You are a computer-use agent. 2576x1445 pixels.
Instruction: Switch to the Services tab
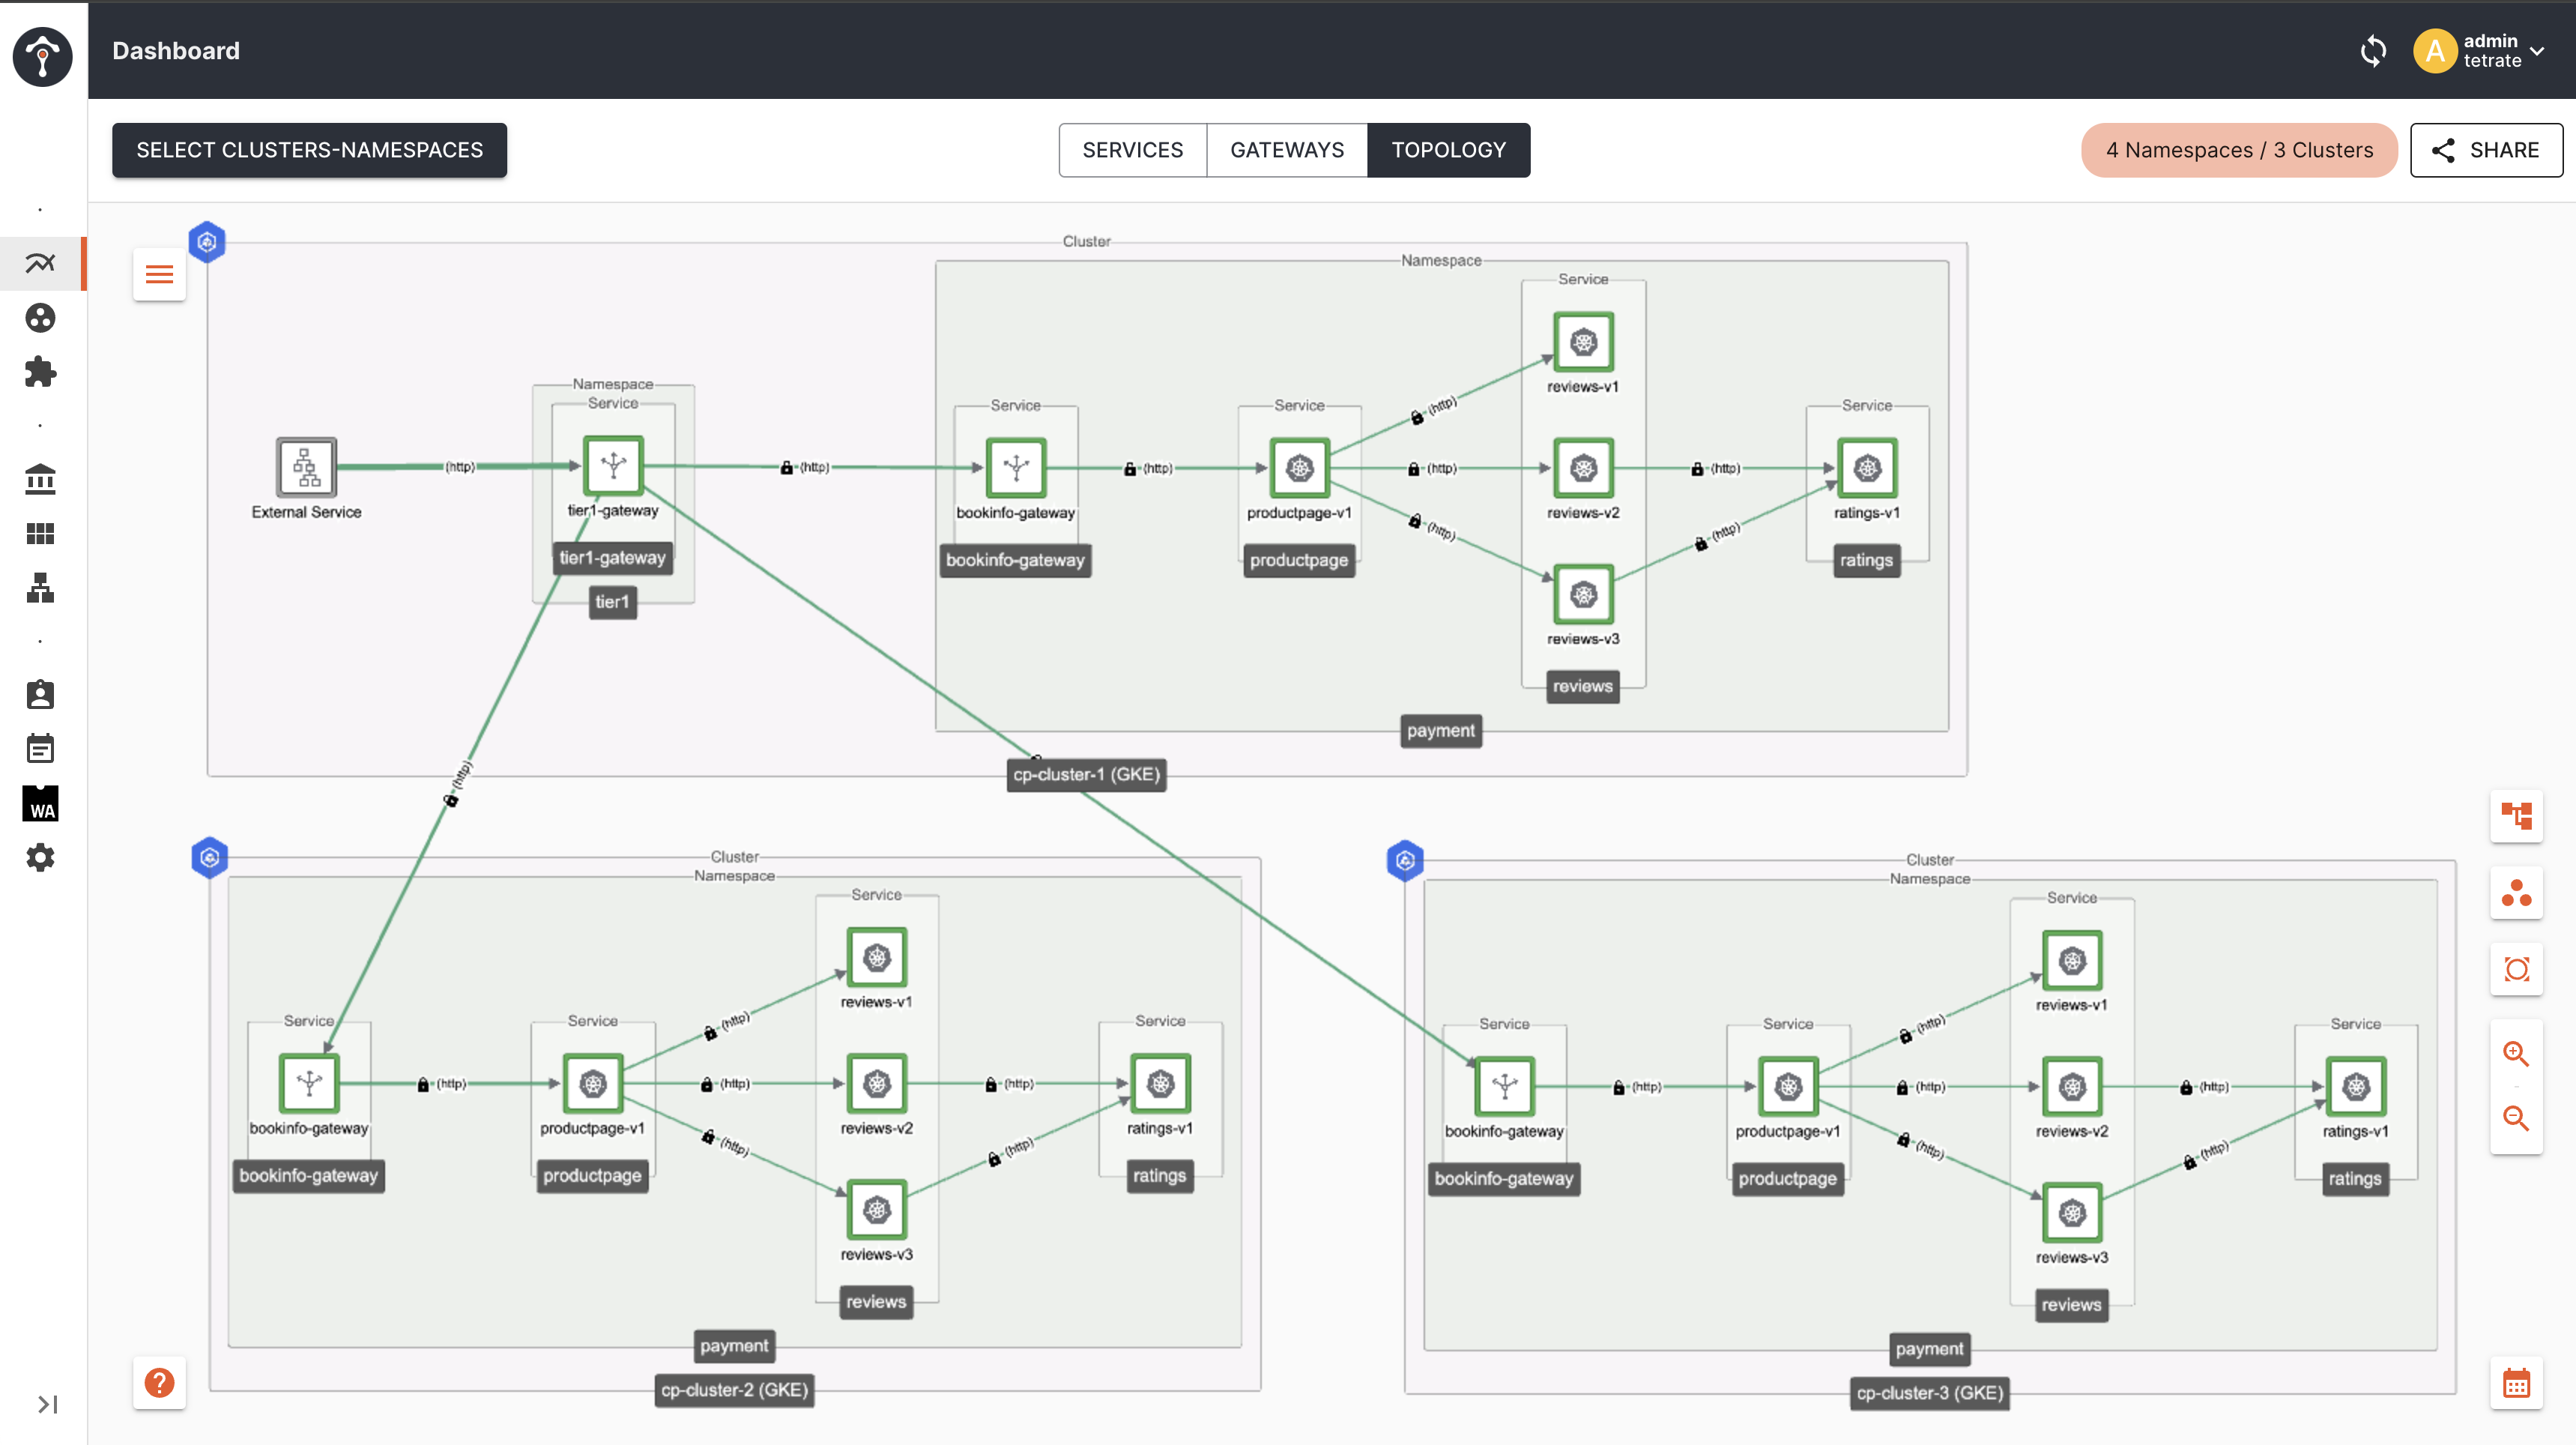[x=1132, y=150]
